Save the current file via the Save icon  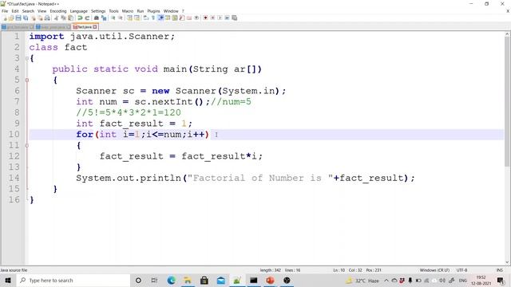pyautogui.click(x=18, y=18)
